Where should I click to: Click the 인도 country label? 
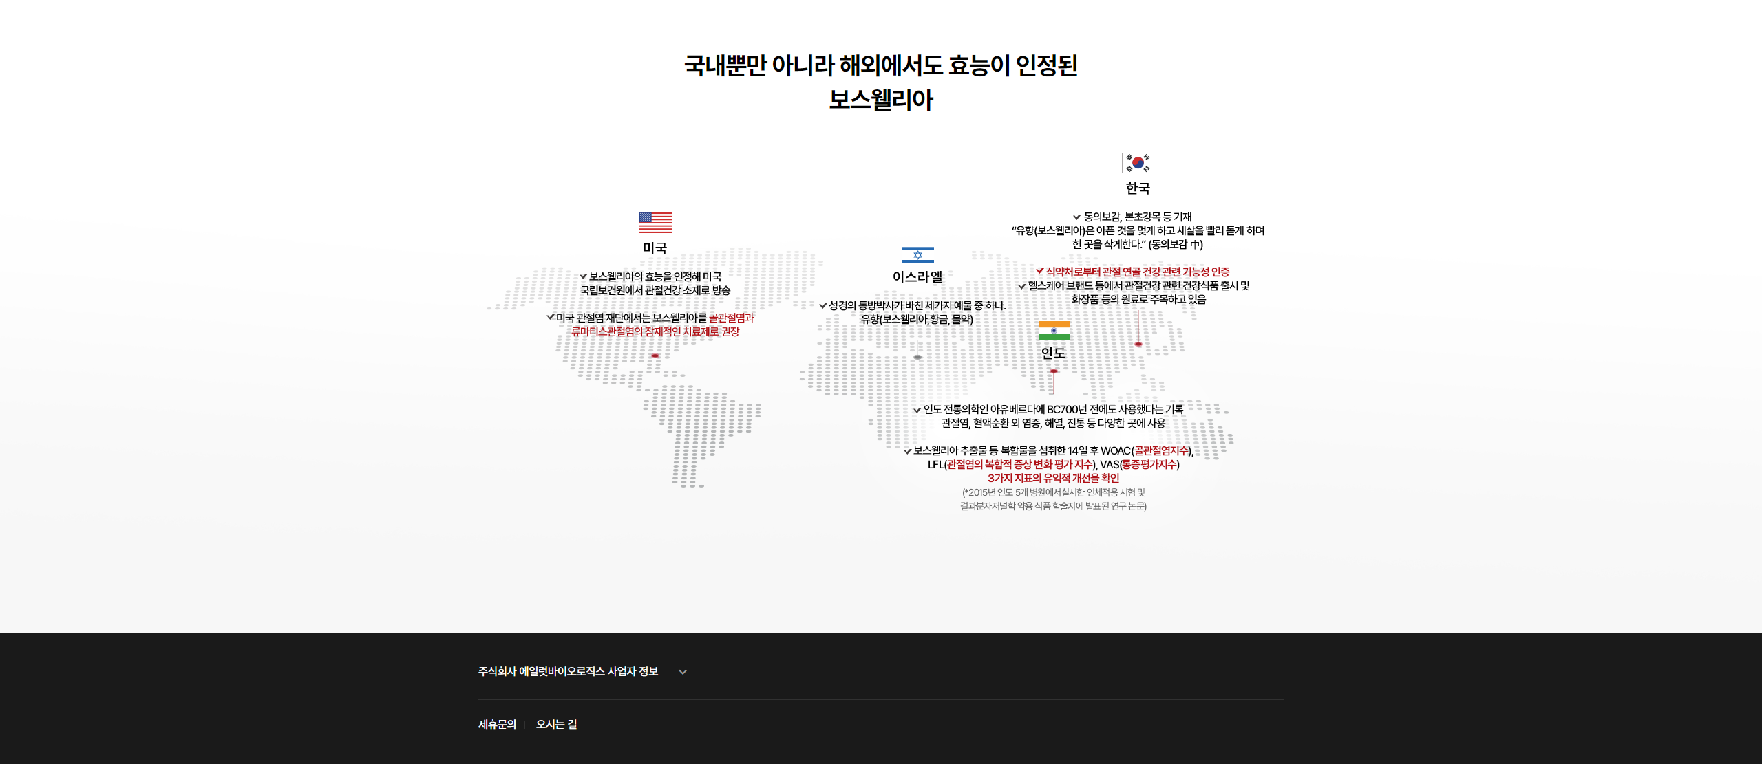1053,353
